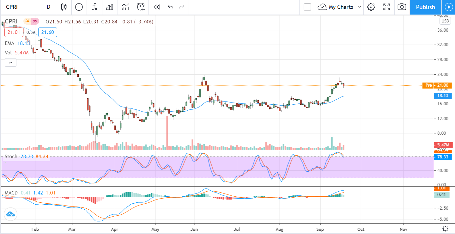Open indicator templates in the toolbar

pyautogui.click(x=125, y=7)
